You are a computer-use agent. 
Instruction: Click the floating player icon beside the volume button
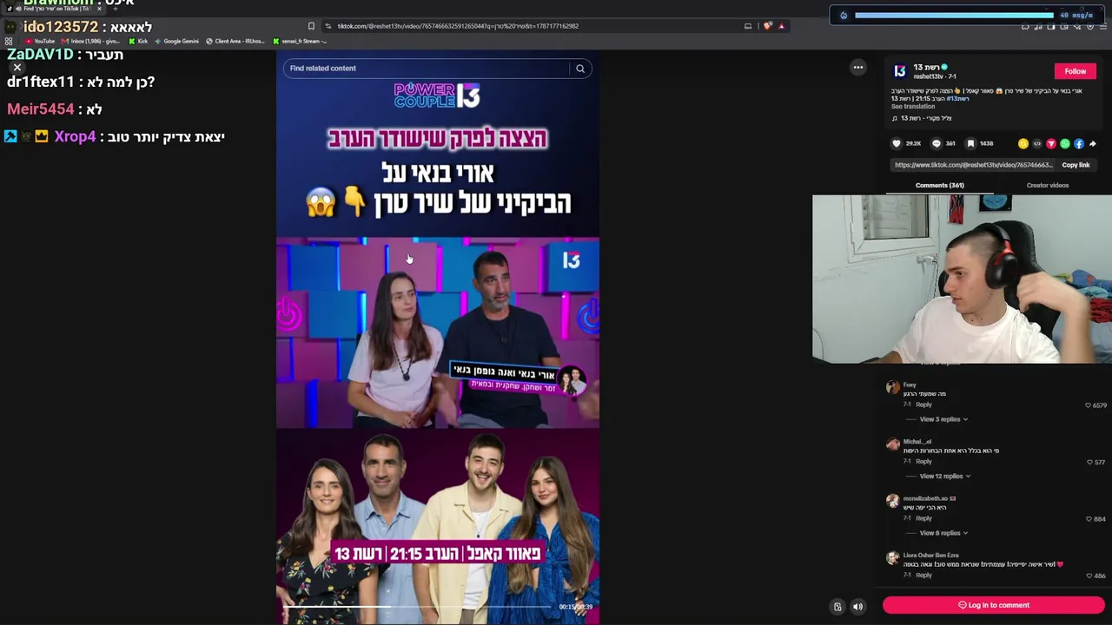click(837, 607)
